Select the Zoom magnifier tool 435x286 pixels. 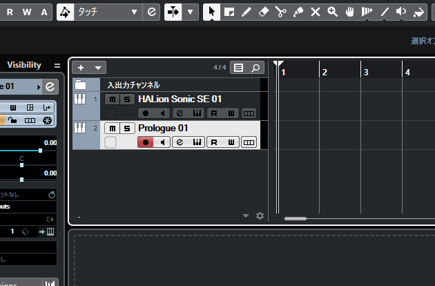point(333,12)
